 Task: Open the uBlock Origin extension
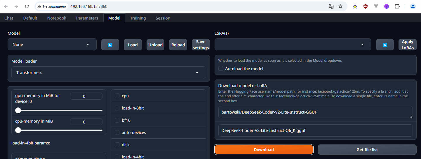(366, 6)
